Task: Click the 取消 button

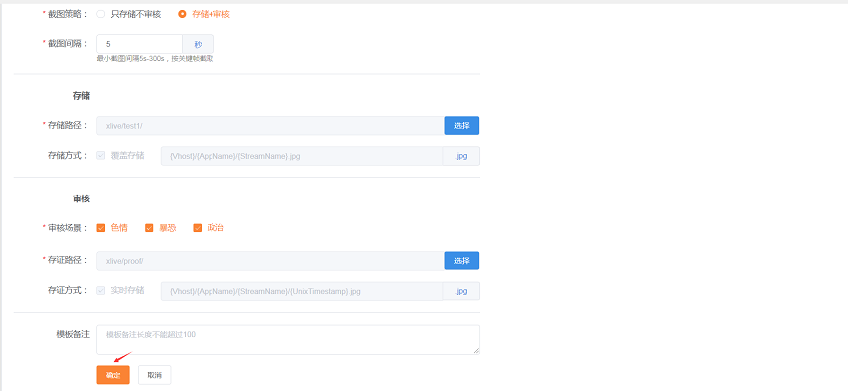Action: (x=154, y=375)
